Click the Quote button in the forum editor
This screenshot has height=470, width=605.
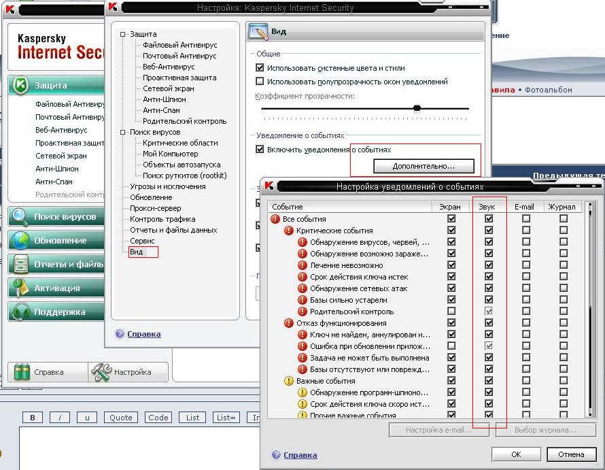point(121,418)
